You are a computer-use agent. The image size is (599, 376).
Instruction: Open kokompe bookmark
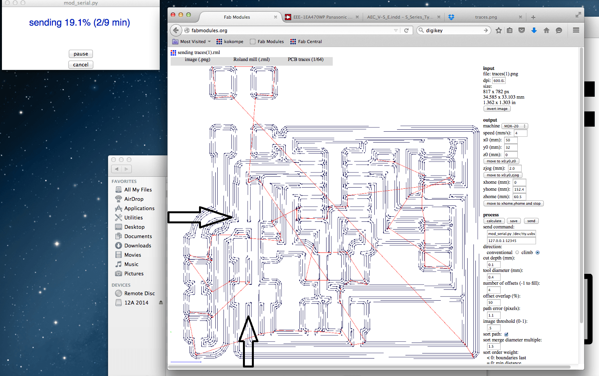point(230,42)
